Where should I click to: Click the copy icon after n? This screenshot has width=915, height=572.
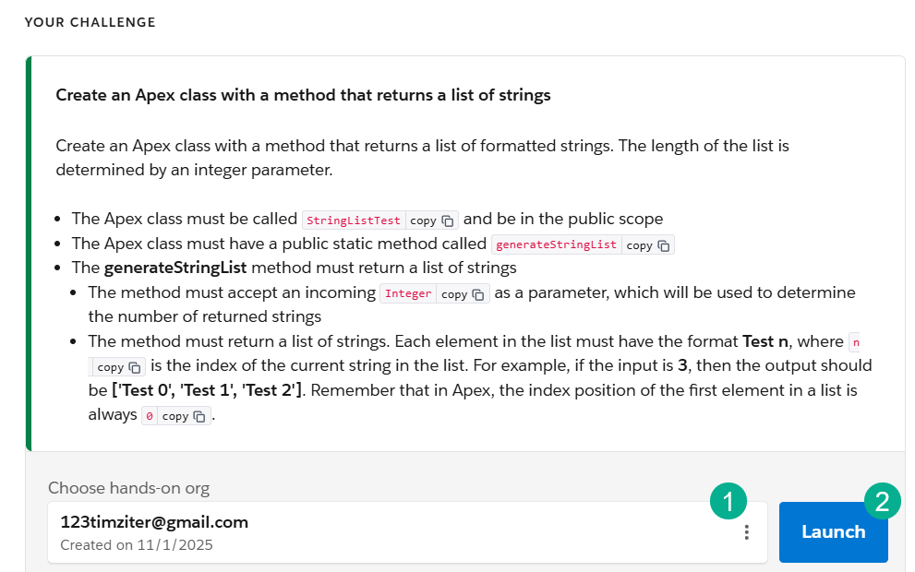(x=118, y=367)
